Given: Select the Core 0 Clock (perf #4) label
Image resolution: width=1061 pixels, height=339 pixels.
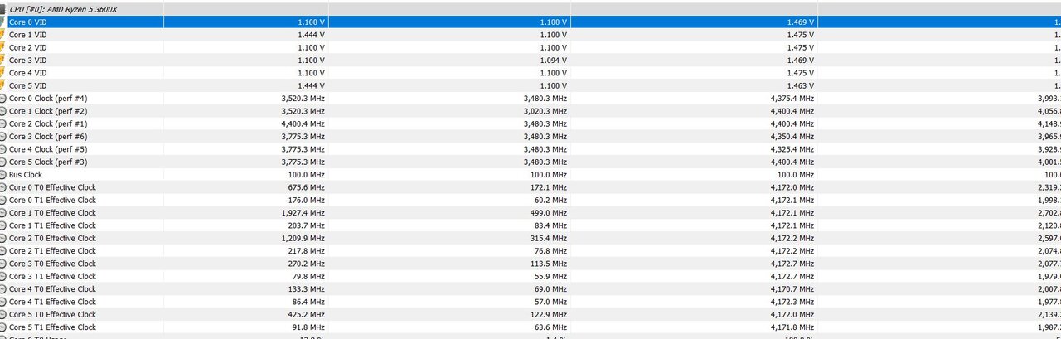Looking at the screenshot, I should click(x=48, y=99).
